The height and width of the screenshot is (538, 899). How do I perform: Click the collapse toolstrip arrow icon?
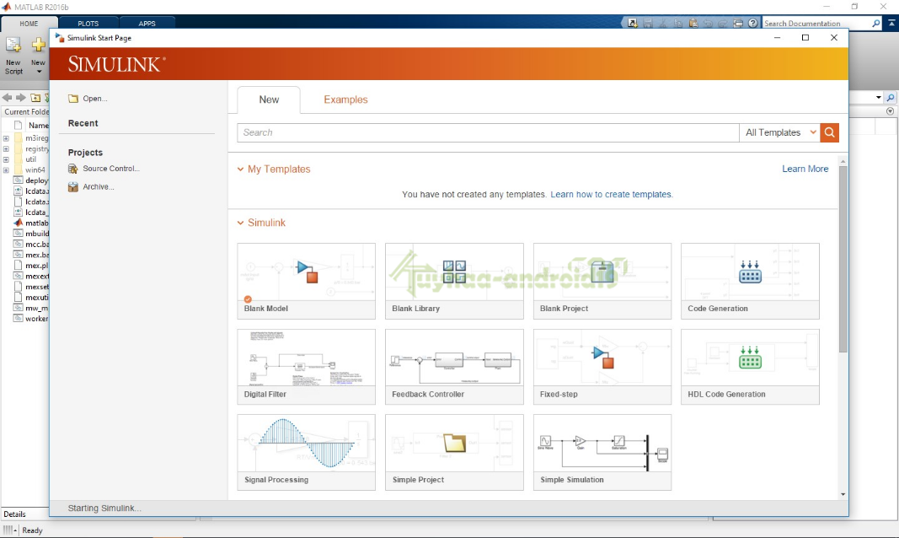coord(891,24)
